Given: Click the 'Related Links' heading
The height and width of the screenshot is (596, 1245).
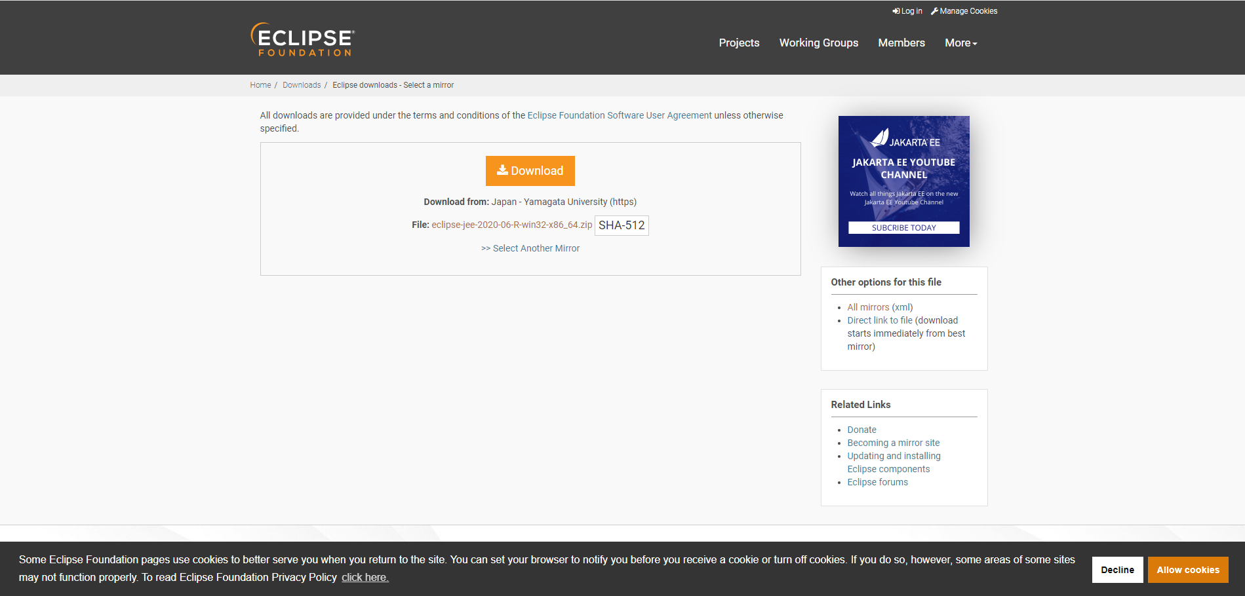Looking at the screenshot, I should tap(860, 405).
